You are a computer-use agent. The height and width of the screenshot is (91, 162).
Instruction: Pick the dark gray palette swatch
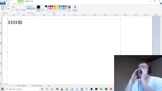pyautogui.click(x=48, y=6)
